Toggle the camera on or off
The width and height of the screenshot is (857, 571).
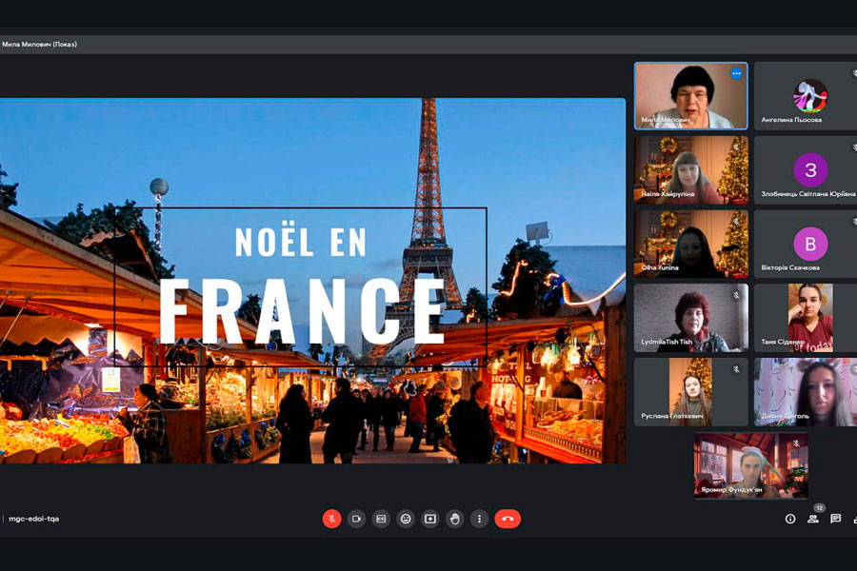pyautogui.click(x=356, y=519)
